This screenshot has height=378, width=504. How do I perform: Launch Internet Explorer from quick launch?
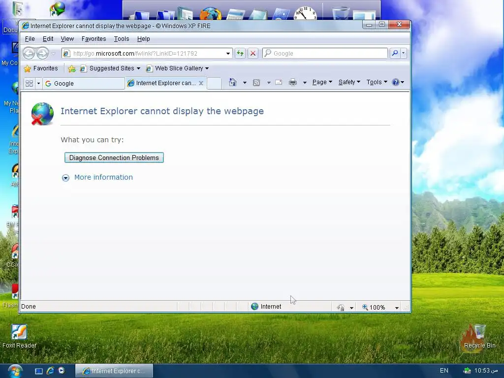pyautogui.click(x=50, y=371)
